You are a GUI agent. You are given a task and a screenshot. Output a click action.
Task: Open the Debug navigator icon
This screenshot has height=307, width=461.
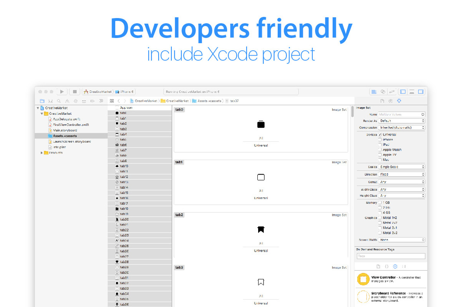coord(84,101)
